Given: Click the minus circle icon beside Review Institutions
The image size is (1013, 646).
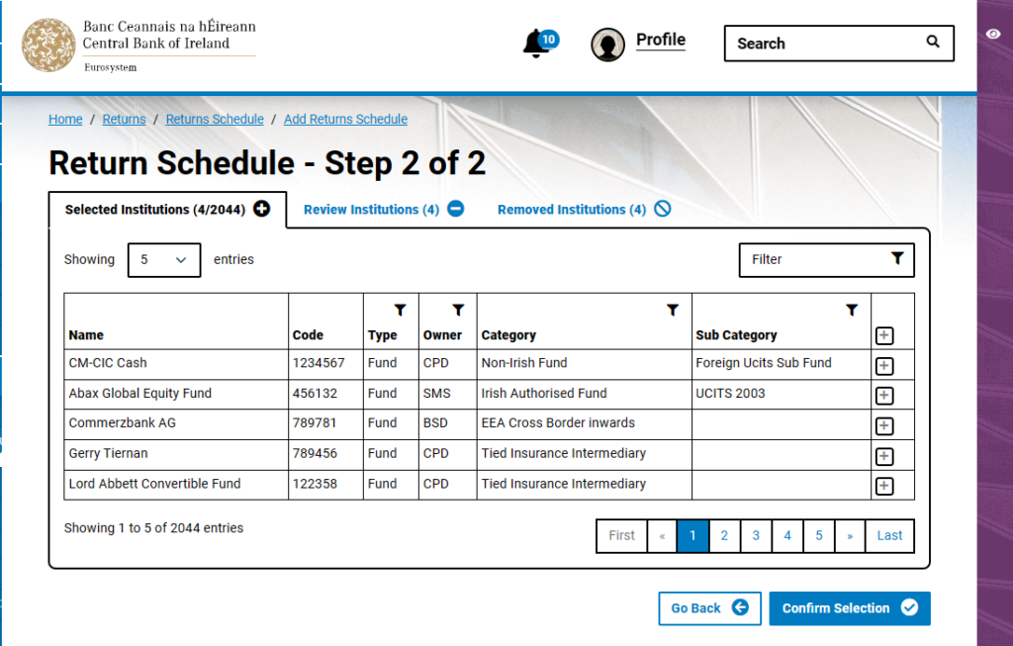Looking at the screenshot, I should tap(455, 209).
